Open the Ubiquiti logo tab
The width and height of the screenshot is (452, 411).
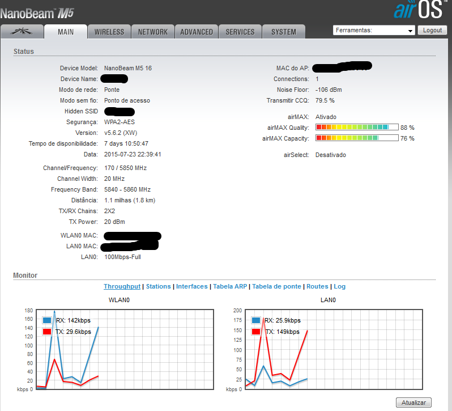point(22,32)
